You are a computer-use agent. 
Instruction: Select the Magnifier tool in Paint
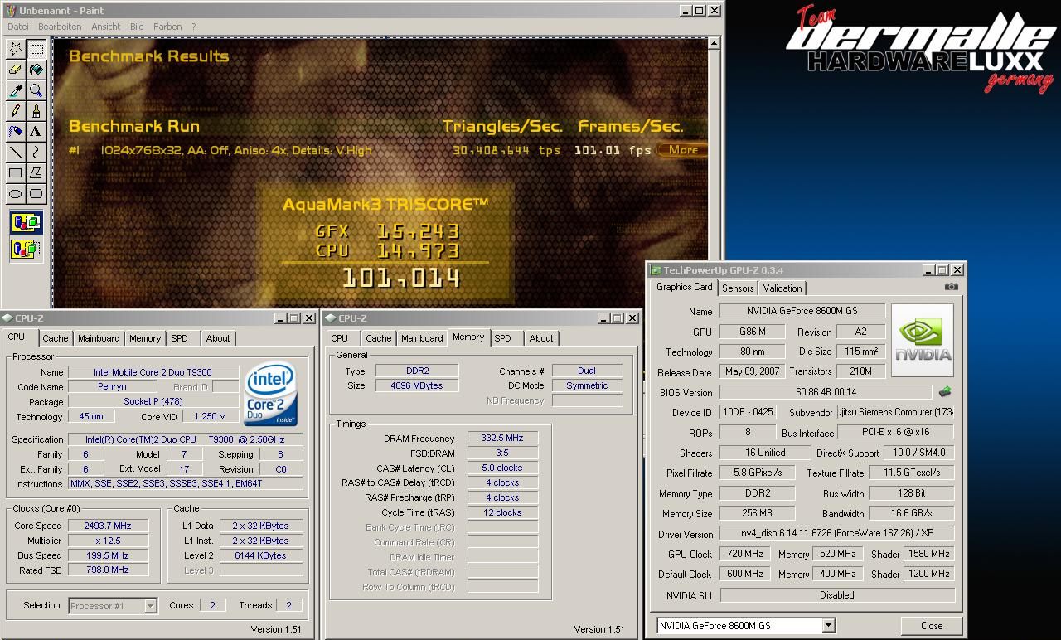[36, 90]
